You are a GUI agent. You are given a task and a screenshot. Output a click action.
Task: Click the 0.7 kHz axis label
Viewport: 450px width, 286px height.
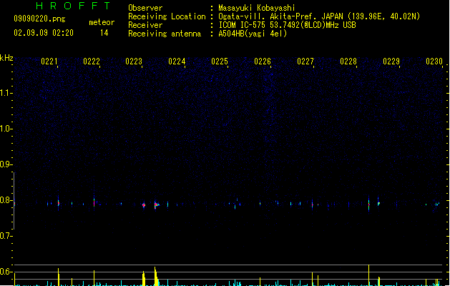(6, 236)
